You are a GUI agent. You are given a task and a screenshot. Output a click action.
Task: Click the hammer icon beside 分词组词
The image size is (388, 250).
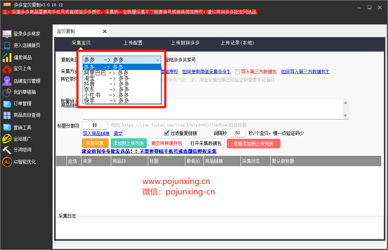pyautogui.click(x=7, y=150)
